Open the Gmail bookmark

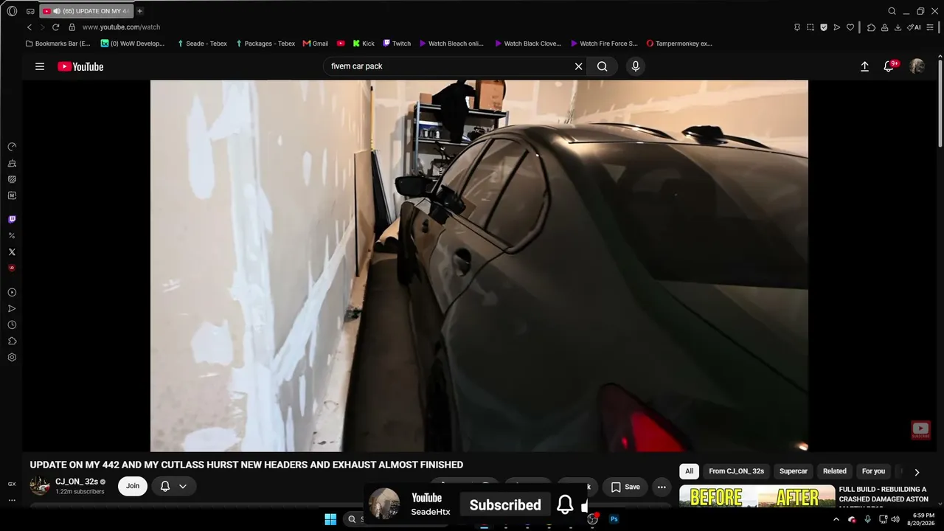(316, 44)
